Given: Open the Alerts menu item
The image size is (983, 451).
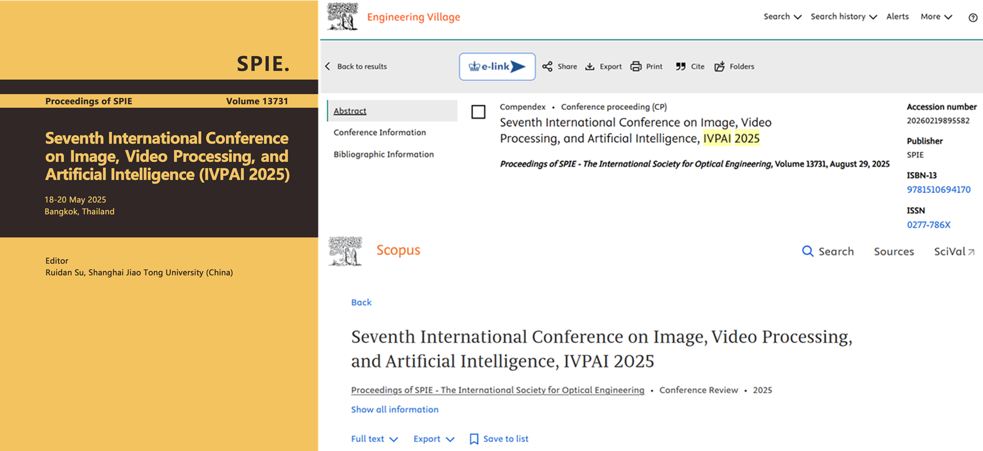Looking at the screenshot, I should 897,17.
